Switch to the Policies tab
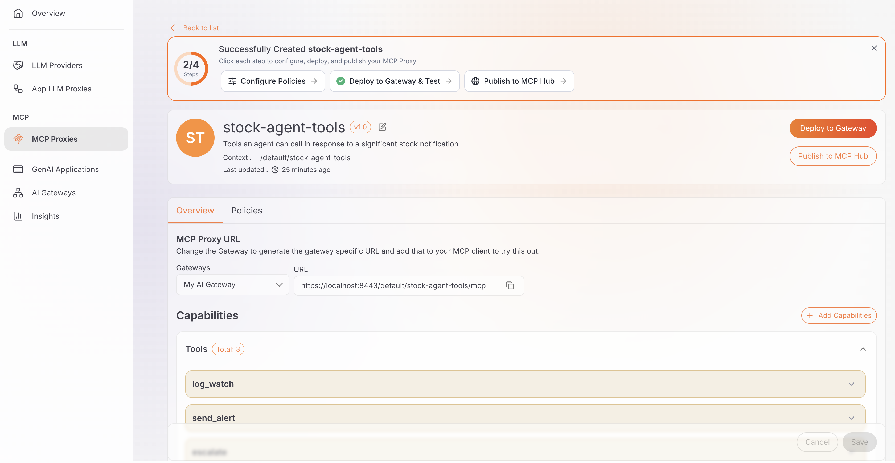Screen dimensions: 895x463 [247, 211]
